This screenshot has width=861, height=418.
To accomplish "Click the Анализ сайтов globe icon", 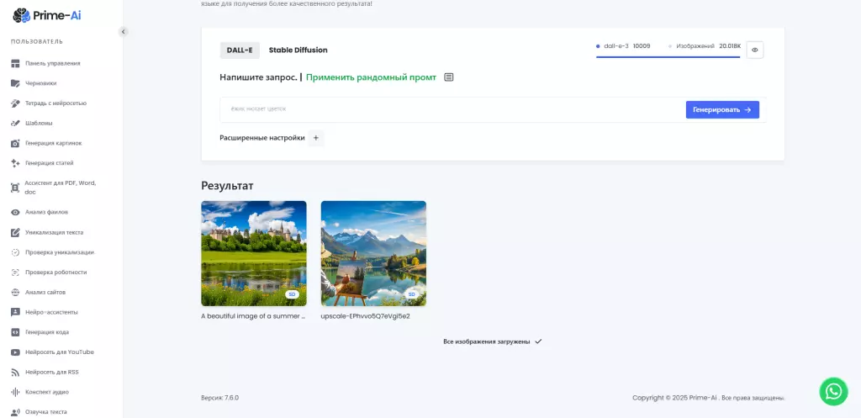I will [15, 292].
